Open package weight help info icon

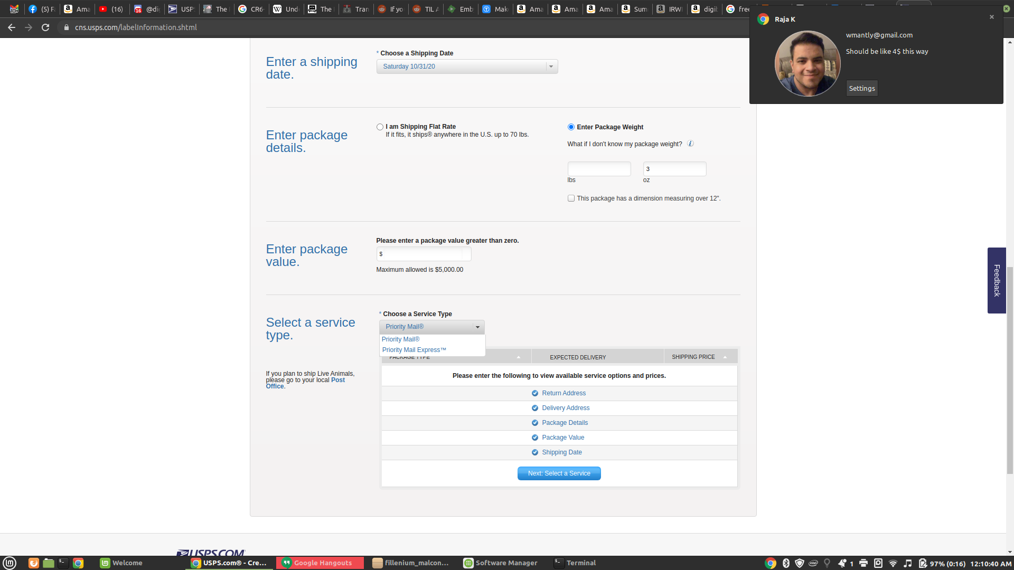690,144
